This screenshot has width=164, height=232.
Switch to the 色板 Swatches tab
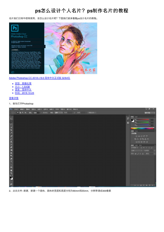(x=136, y=117)
